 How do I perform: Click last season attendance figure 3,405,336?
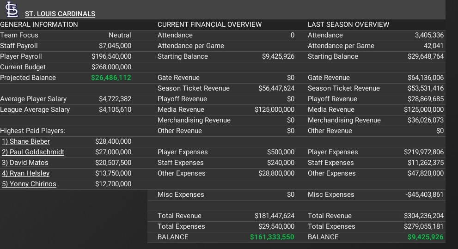tap(429, 35)
